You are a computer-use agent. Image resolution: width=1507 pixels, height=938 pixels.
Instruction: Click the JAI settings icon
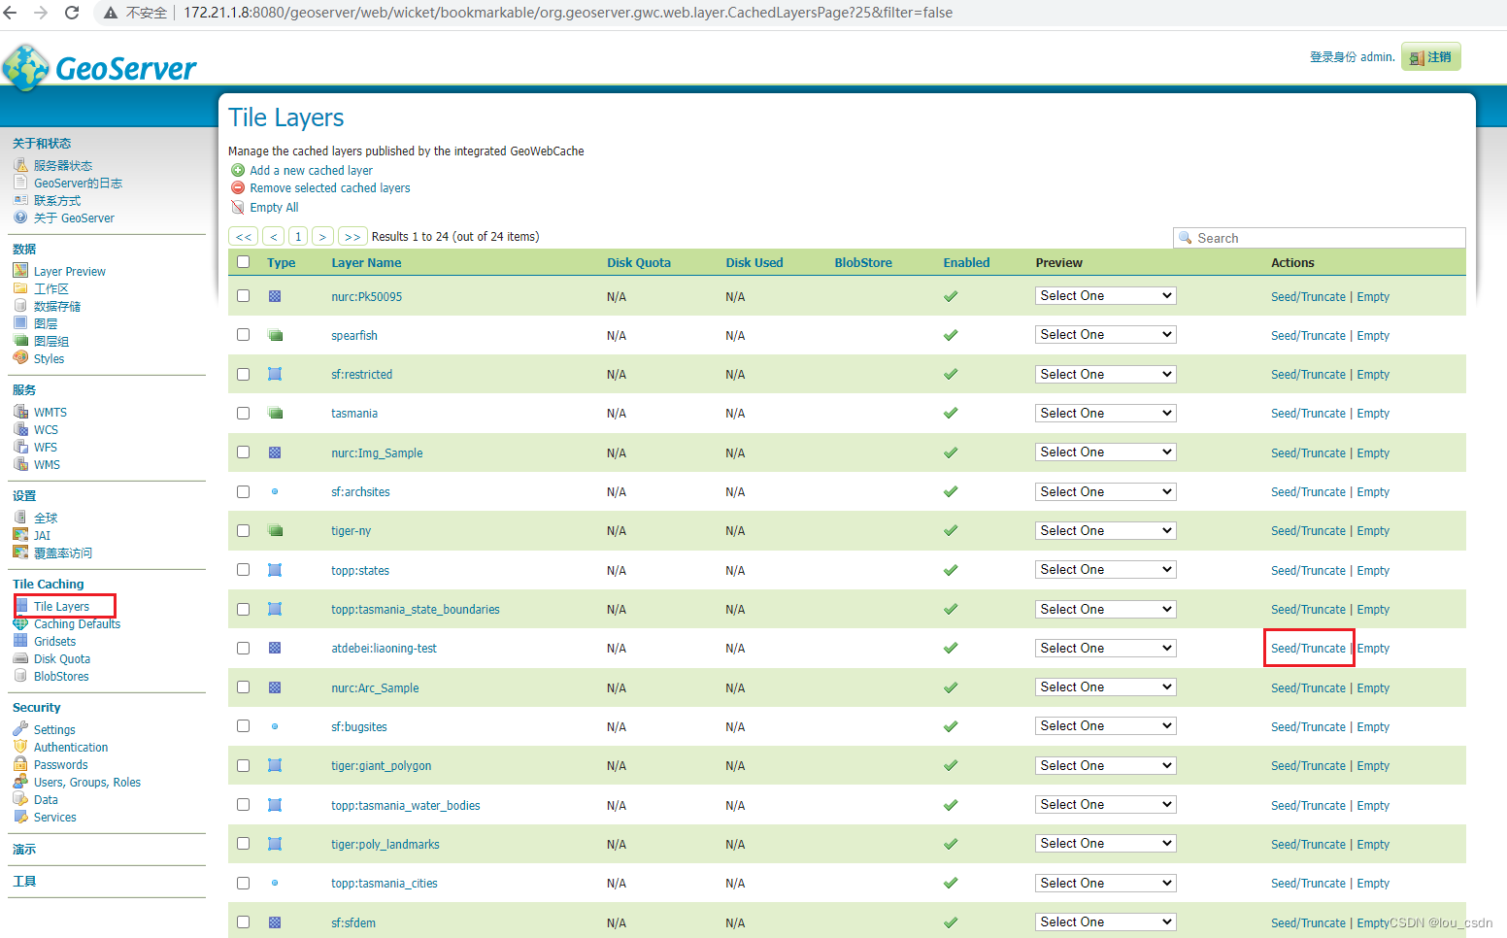tap(20, 534)
